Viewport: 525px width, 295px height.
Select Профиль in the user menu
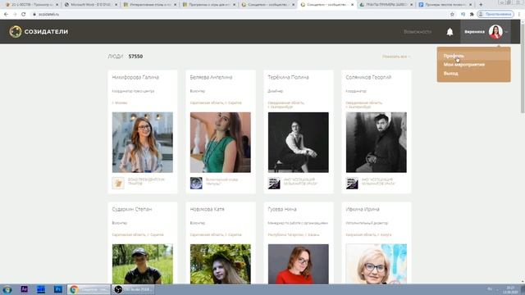tap(454, 56)
